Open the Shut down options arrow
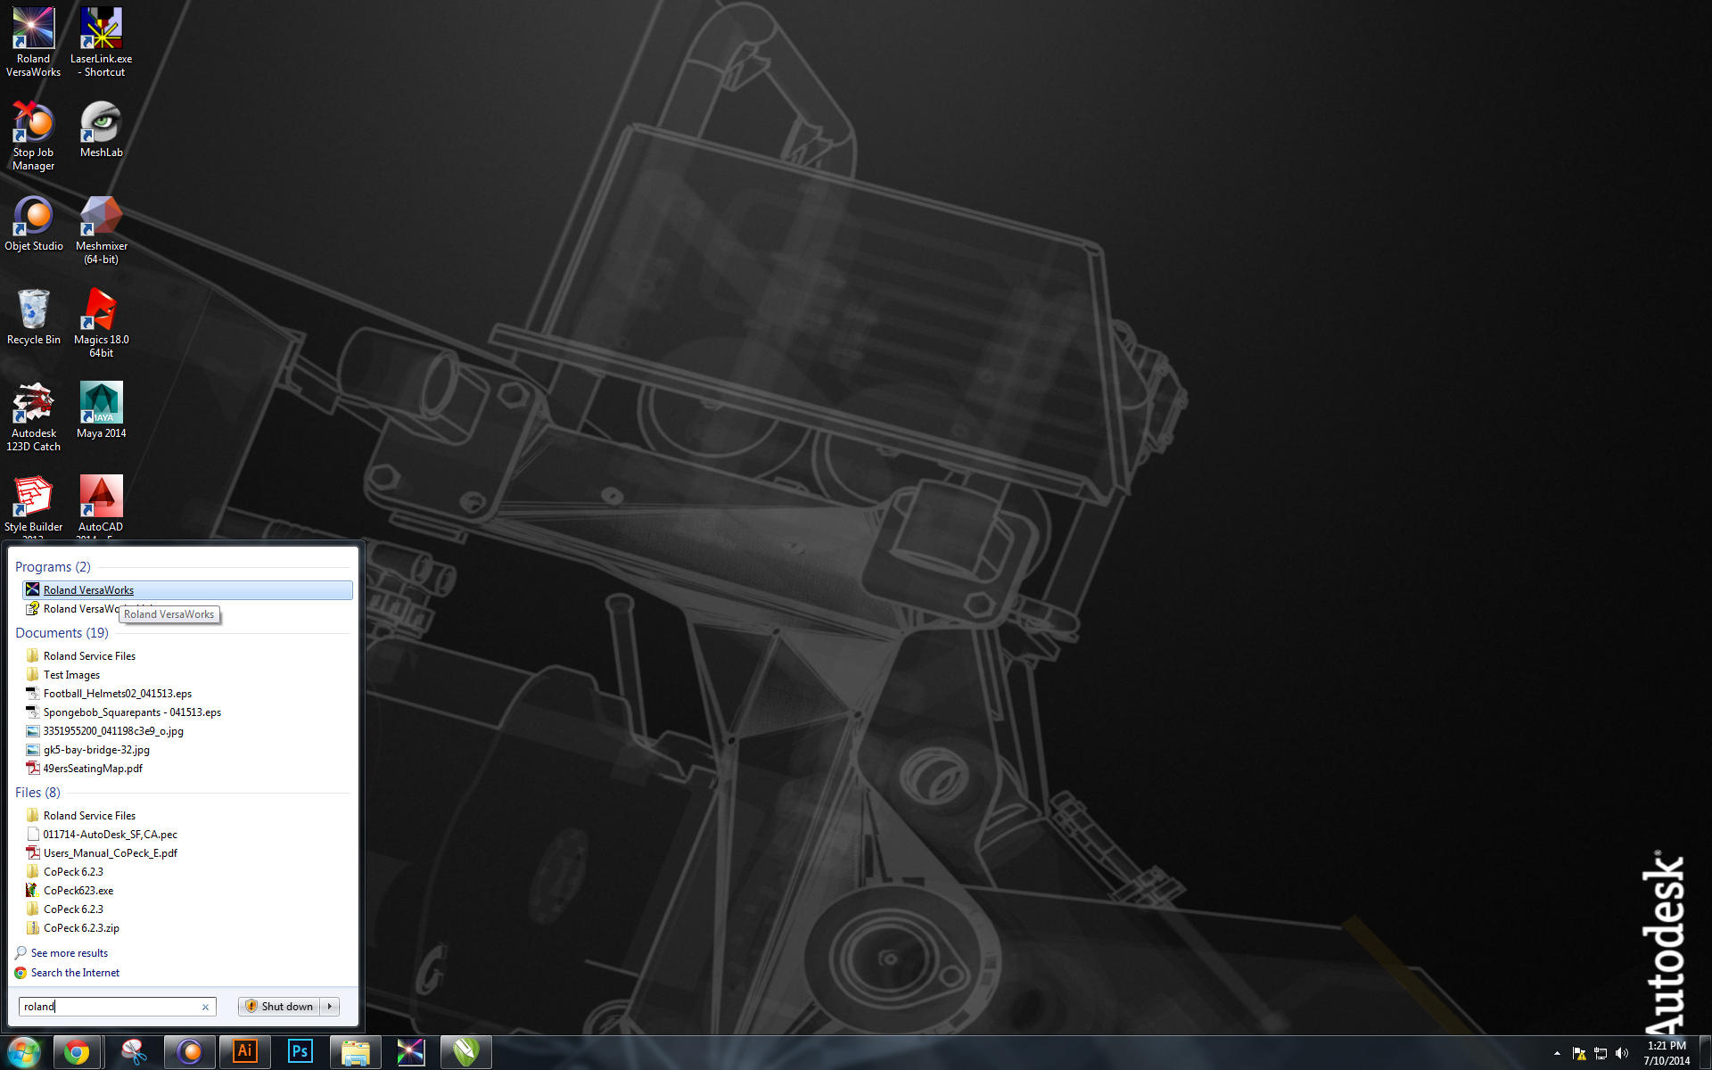The image size is (1712, 1070). click(330, 1007)
